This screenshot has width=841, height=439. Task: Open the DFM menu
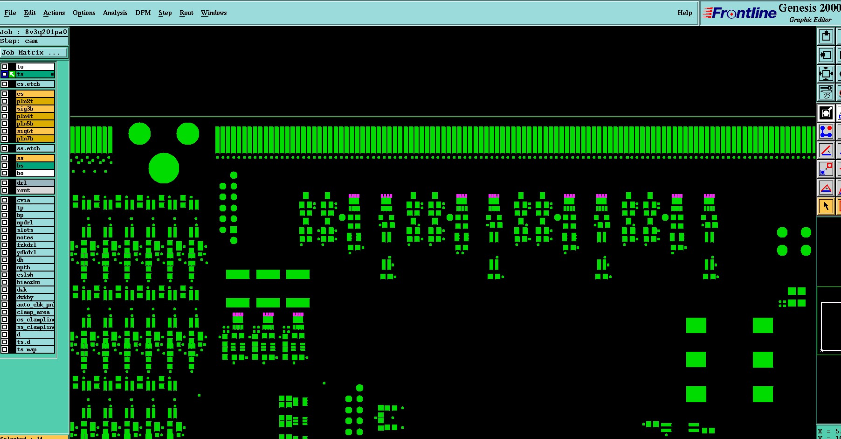[143, 13]
